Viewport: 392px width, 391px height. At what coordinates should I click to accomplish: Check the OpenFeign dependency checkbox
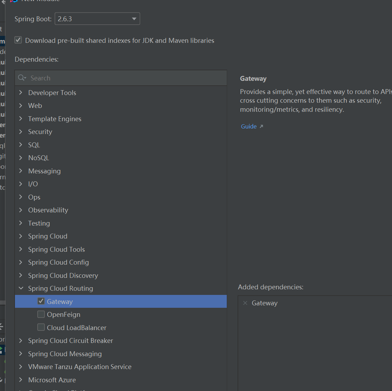click(x=41, y=314)
